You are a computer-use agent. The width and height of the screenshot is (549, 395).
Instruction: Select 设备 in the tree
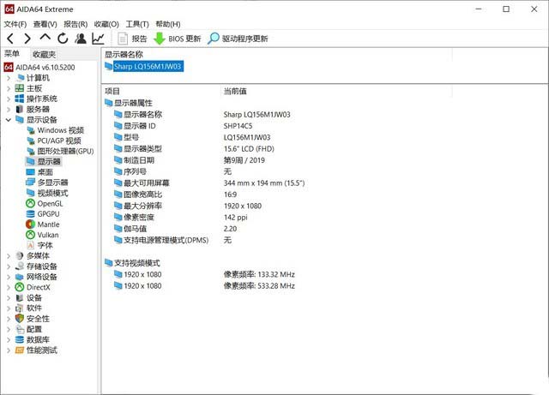pos(34,297)
